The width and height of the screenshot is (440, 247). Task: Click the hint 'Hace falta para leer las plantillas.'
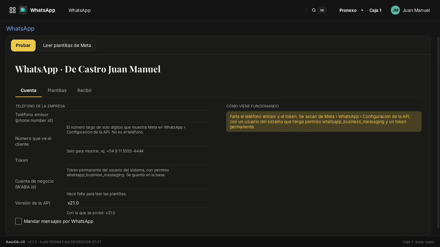97,194
